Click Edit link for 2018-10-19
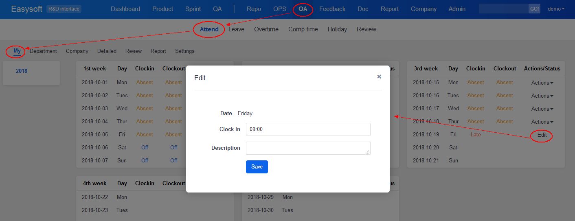The width and height of the screenshot is (575, 221). pos(542,135)
